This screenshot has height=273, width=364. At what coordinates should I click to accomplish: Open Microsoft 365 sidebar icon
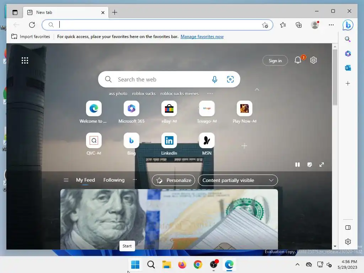pyautogui.click(x=348, y=54)
